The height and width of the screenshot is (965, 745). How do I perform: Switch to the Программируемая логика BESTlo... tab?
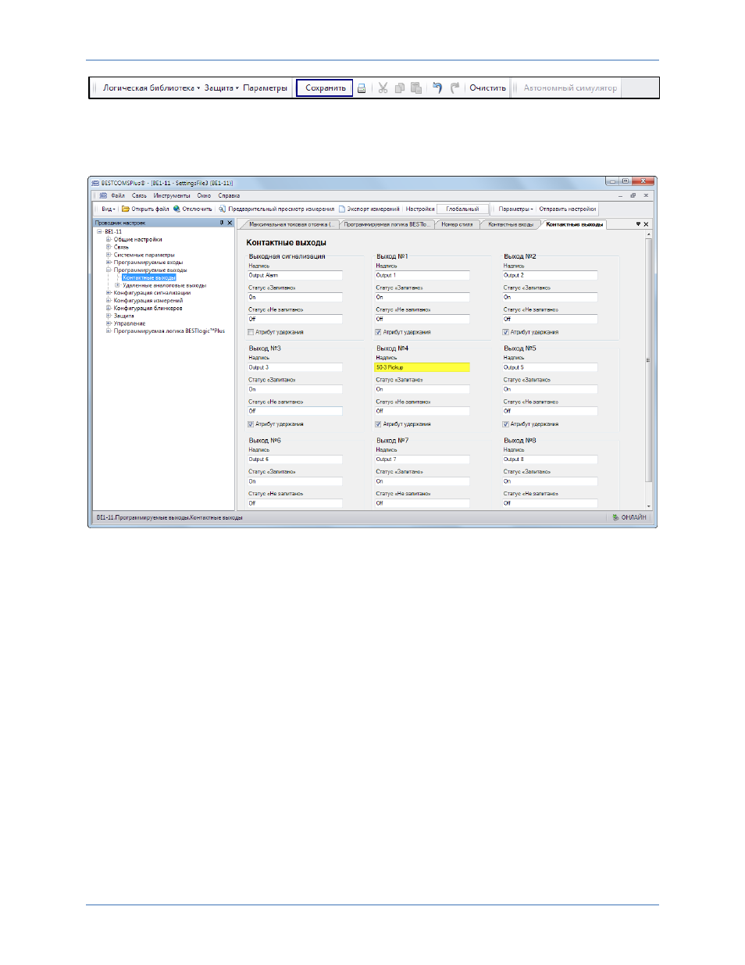tap(386, 224)
